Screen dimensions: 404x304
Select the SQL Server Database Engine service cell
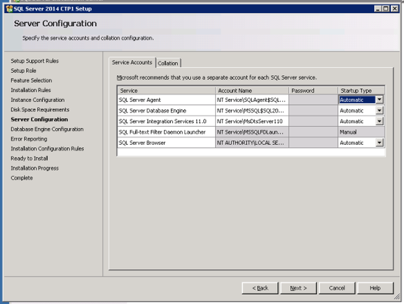(167, 111)
